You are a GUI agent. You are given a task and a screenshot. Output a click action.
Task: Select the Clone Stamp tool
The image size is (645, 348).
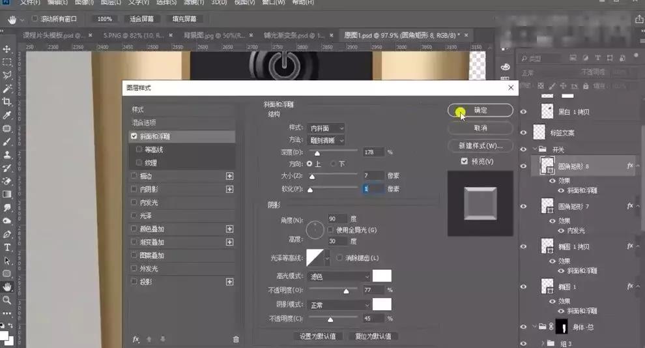(7, 155)
